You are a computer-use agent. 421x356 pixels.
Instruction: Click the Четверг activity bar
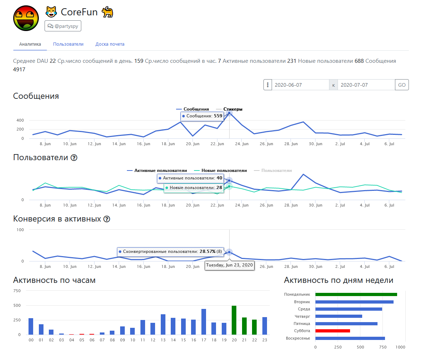(339, 316)
